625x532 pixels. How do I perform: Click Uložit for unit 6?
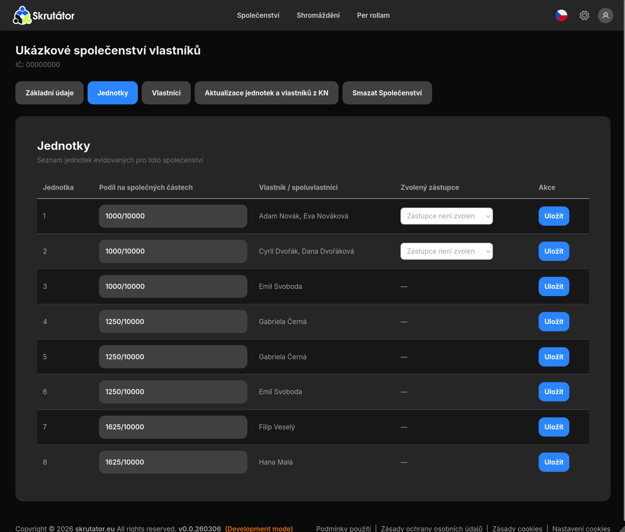tap(554, 392)
